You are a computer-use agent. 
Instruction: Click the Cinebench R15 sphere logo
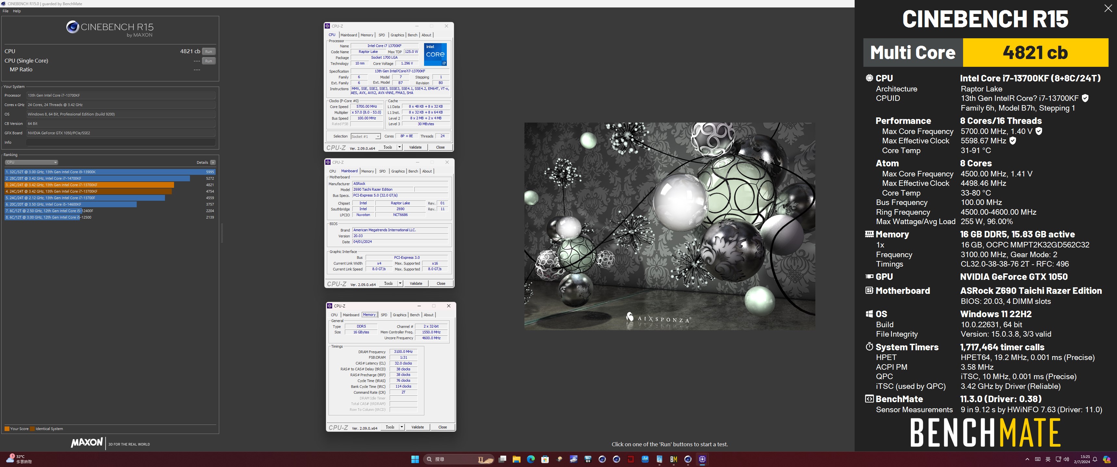[72, 27]
